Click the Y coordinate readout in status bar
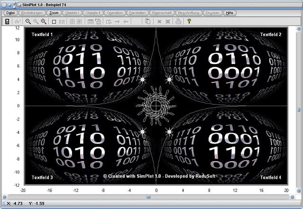This screenshot has width=303, height=209. 37,203
